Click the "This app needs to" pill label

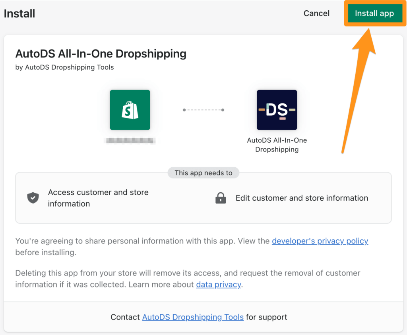click(x=203, y=172)
